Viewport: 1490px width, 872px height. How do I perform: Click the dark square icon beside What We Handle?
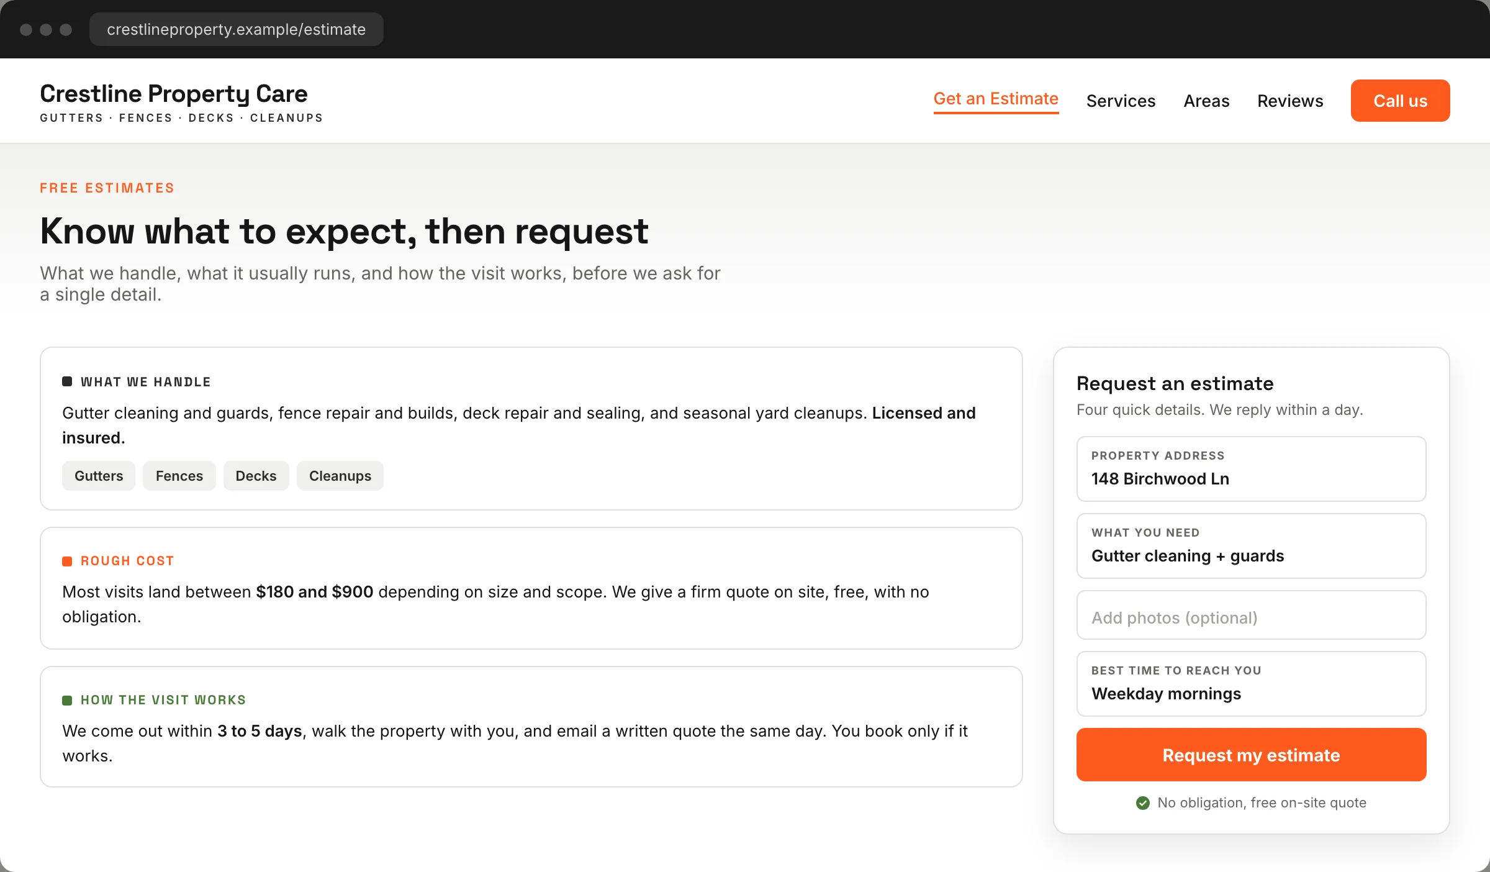[67, 381]
